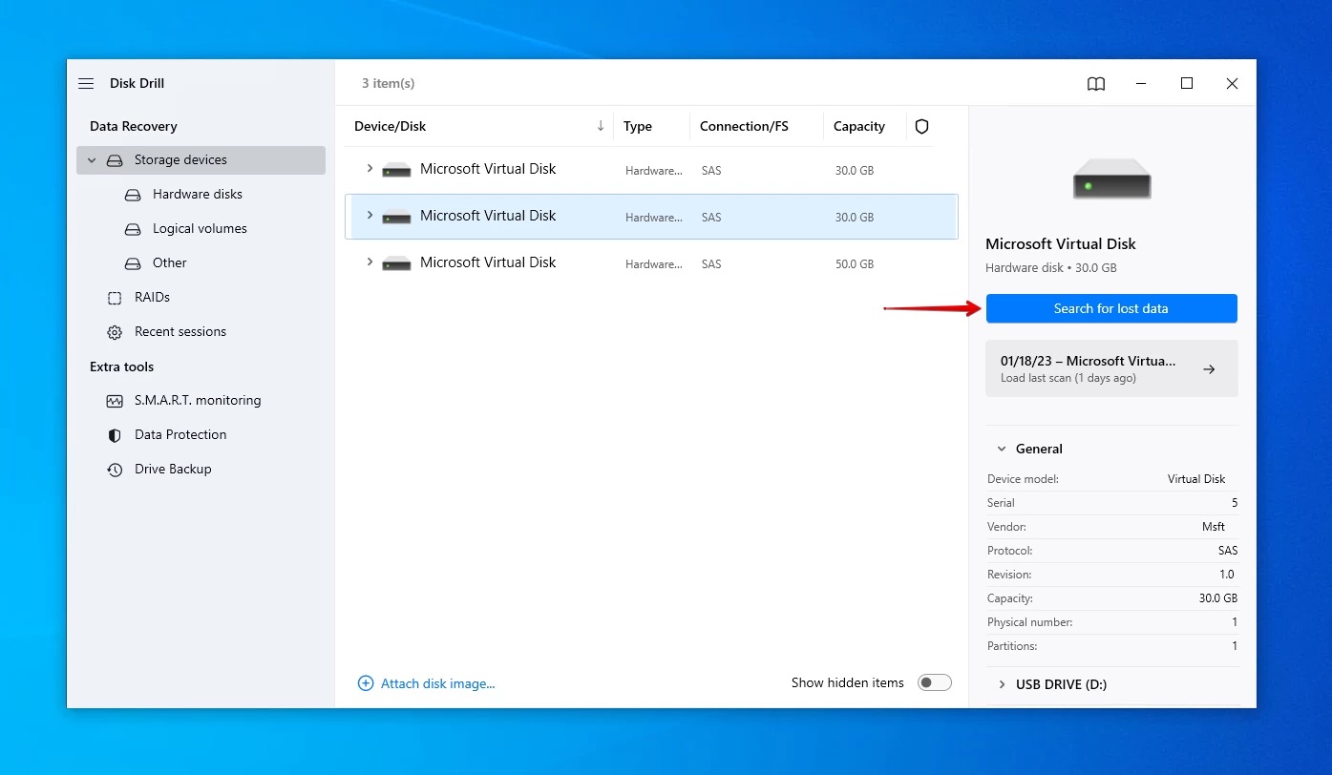Open the hamburger menu next to Disk Drill
The image size is (1332, 775).
pyautogui.click(x=86, y=84)
